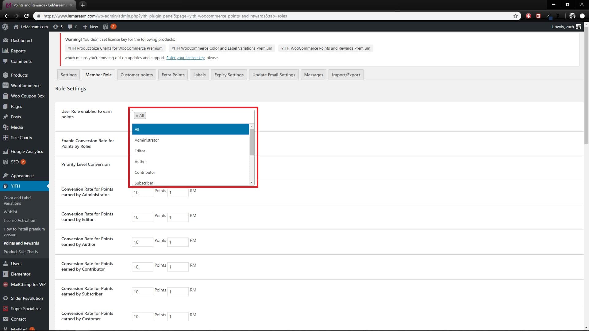The image size is (589, 331).
Task: Click Howdy, zach account menu
Action: click(566, 27)
